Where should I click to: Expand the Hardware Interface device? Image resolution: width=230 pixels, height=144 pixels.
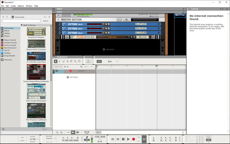[58, 15]
